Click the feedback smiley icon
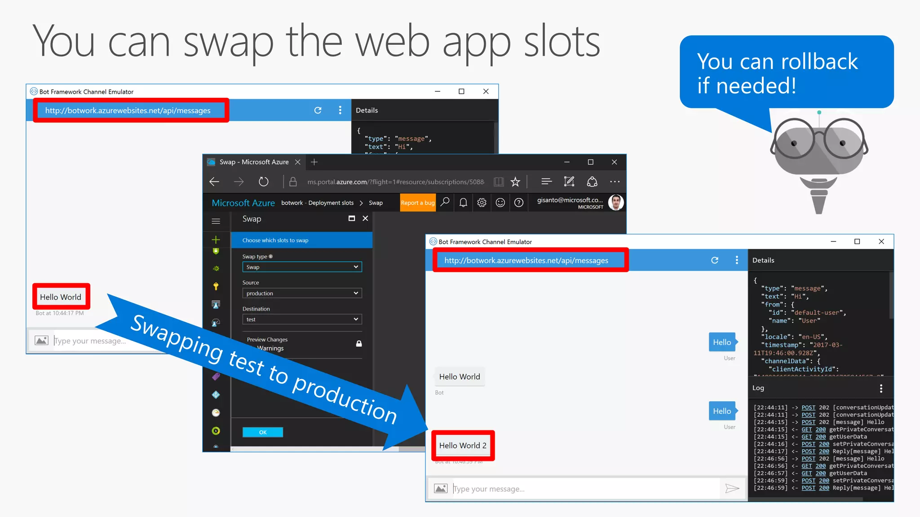Image resolution: width=920 pixels, height=517 pixels. coord(500,203)
